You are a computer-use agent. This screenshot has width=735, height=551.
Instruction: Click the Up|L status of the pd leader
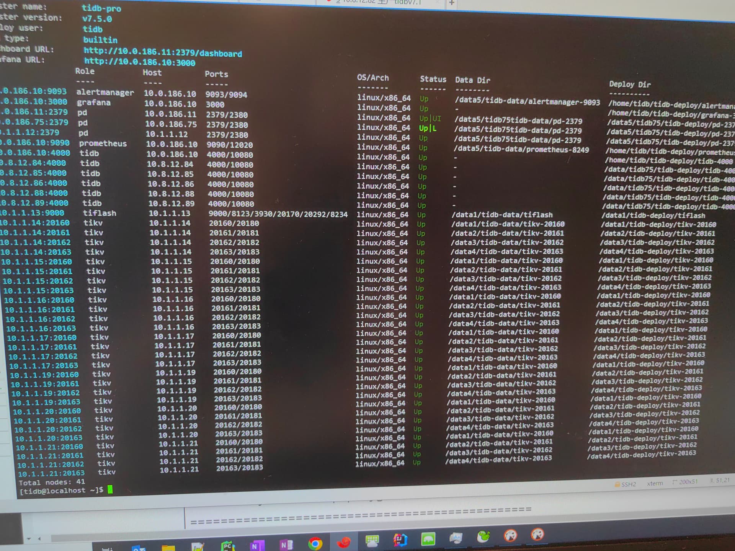[x=428, y=128]
